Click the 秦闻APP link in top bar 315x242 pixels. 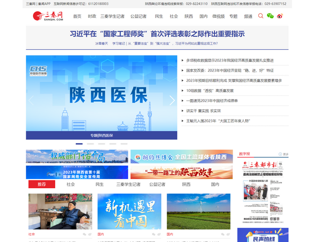pos(44,3)
